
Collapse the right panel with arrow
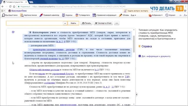point(137,95)
